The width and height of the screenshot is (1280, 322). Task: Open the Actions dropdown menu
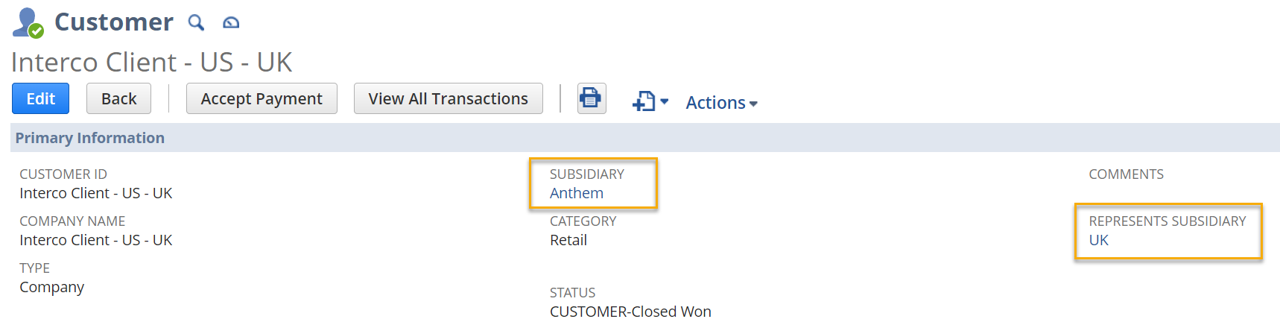coord(721,103)
